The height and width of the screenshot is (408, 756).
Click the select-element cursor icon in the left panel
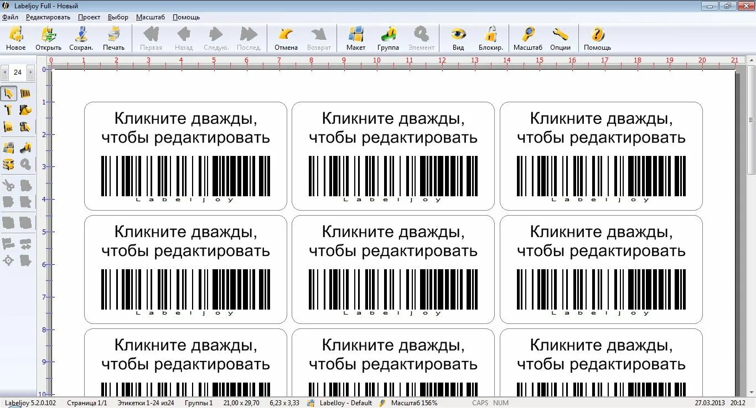pos(25,127)
